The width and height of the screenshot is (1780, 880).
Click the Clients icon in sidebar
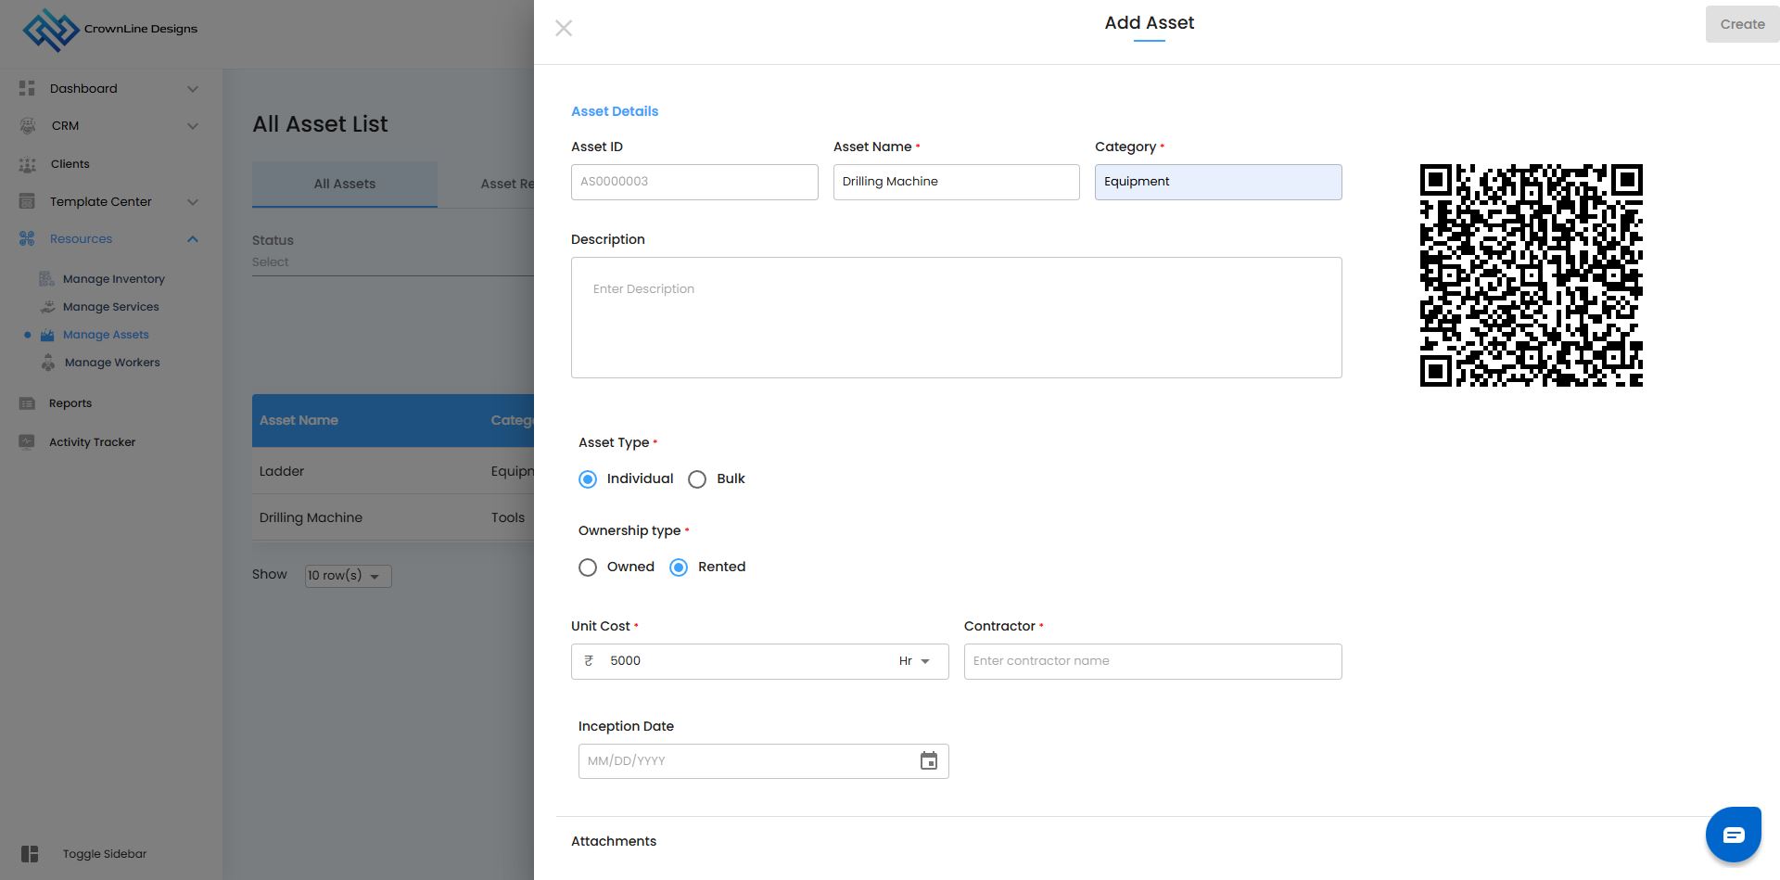[28, 164]
